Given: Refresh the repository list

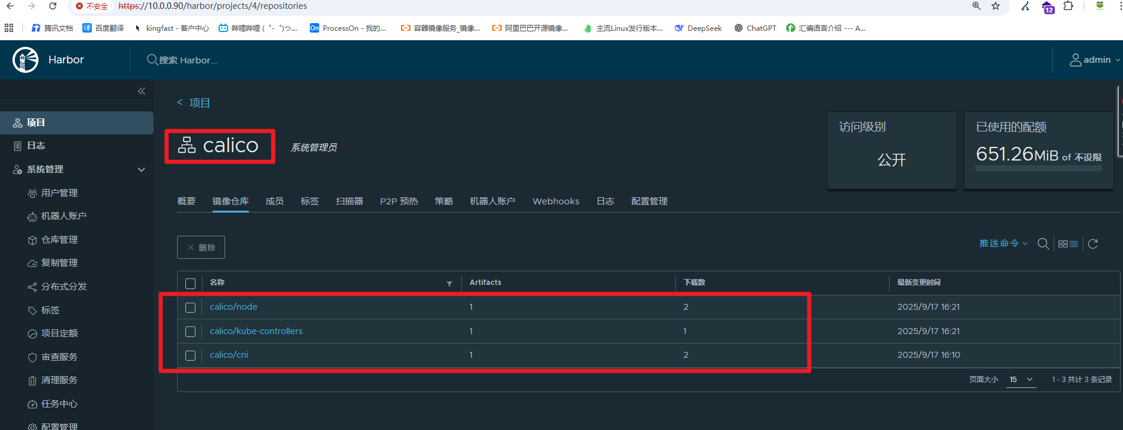Looking at the screenshot, I should tap(1093, 244).
